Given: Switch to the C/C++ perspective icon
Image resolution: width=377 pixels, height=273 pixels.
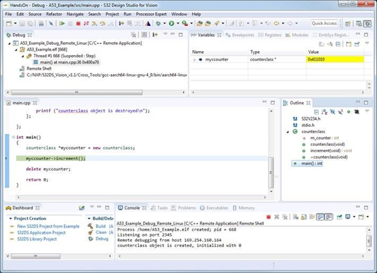Looking at the screenshot, I should [359, 24].
